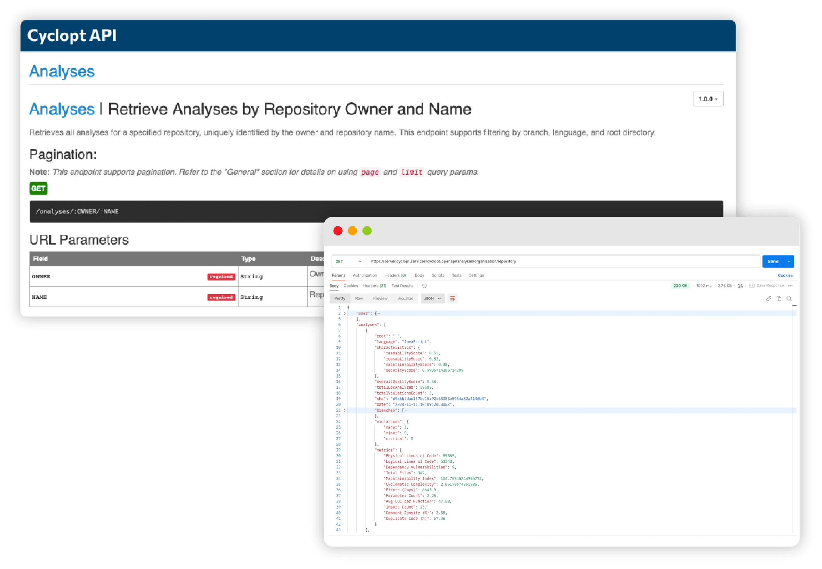822x569 pixels.
Task: Open the Headers (8) request tab
Action: pos(395,275)
